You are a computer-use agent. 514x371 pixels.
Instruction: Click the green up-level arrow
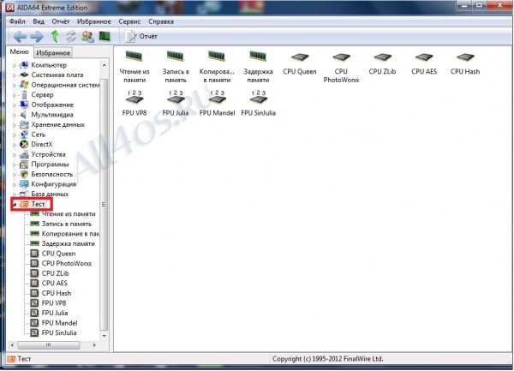[x=55, y=36]
